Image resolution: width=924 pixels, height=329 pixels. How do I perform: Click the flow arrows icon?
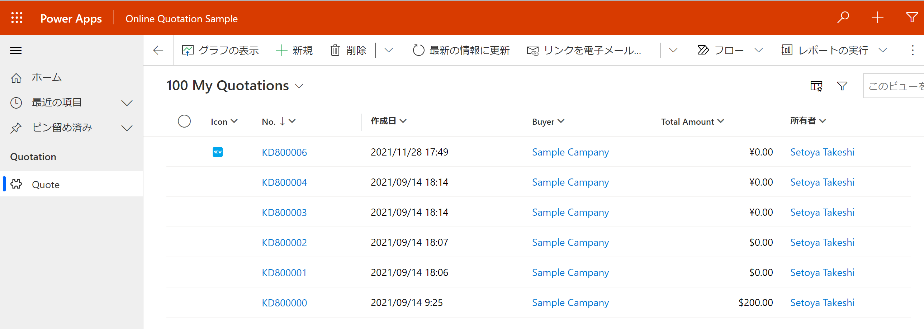coord(703,50)
